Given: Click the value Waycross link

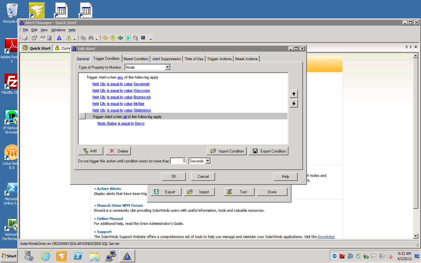Looking at the screenshot, I should [141, 90].
